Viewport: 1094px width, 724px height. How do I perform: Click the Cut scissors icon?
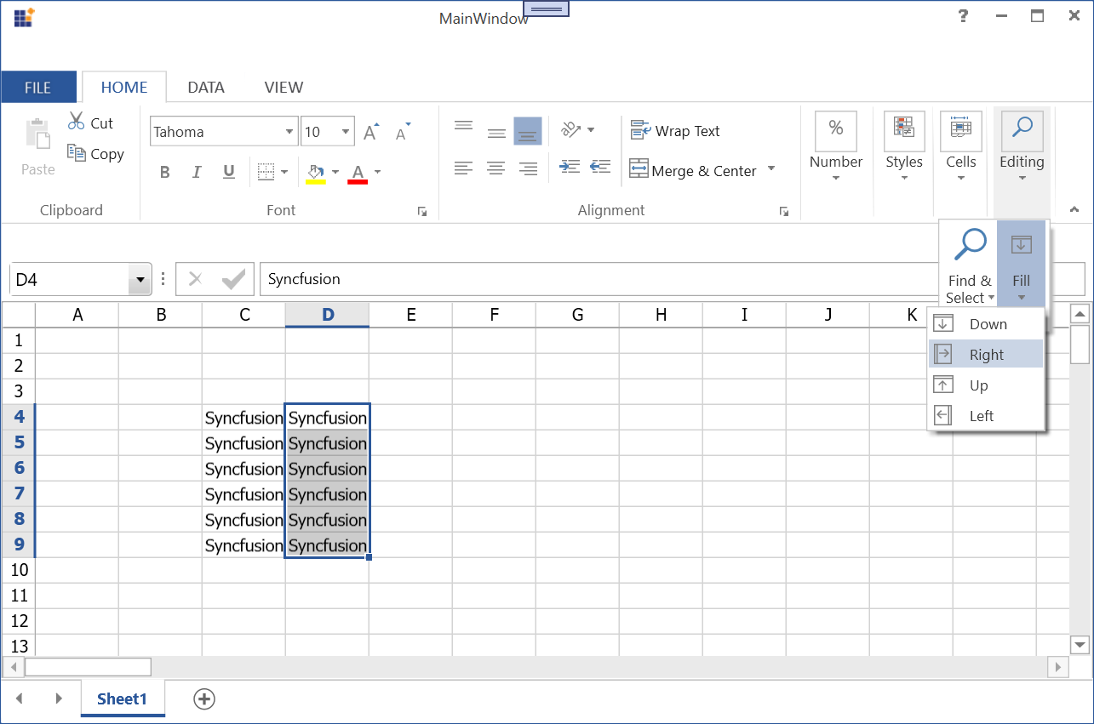tap(77, 122)
